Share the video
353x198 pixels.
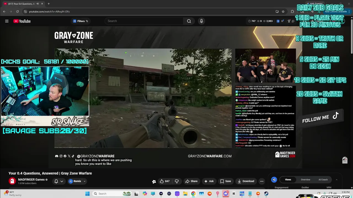pos(191,181)
